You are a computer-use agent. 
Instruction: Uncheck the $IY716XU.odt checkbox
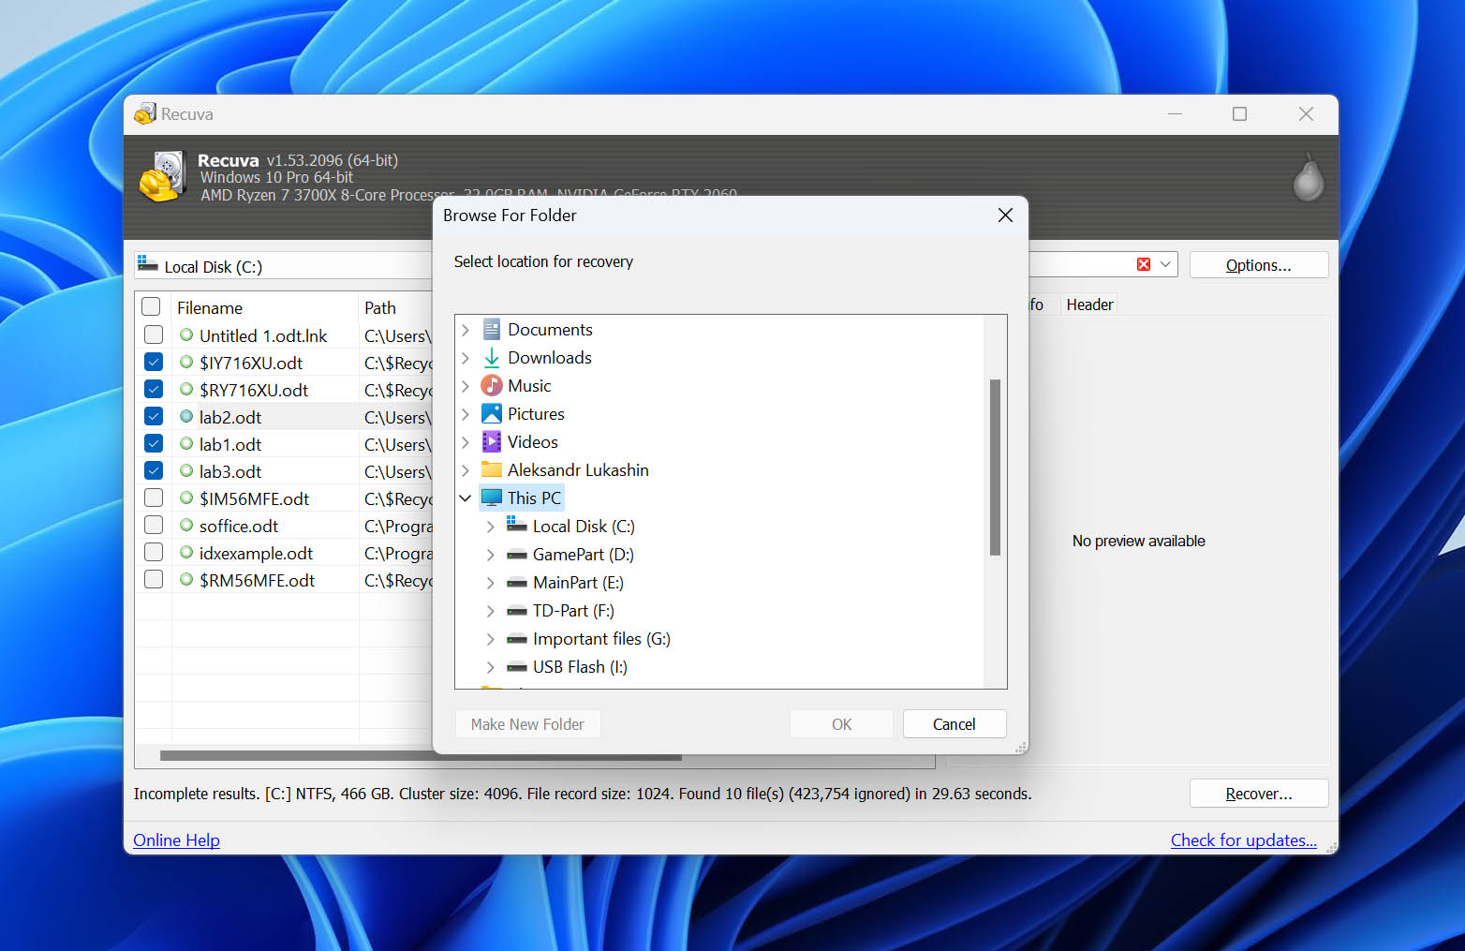click(154, 362)
